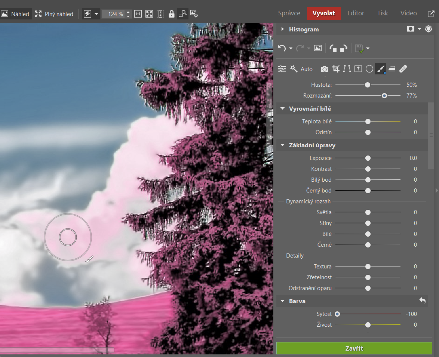Select the Crop tool icon

pyautogui.click(x=336, y=69)
